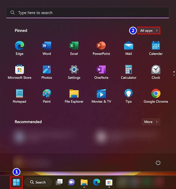Launch OneNote
The height and width of the screenshot is (189, 176).
click(101, 72)
